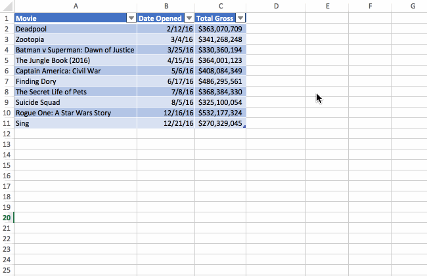Click the table resize handle at C11 corner
This screenshot has height=276, width=427.
tap(244, 127)
